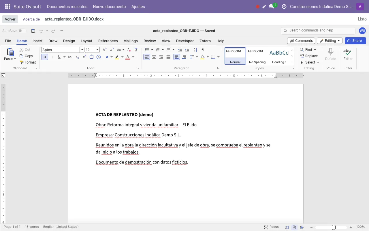Switch to the Layout tab

(86, 41)
